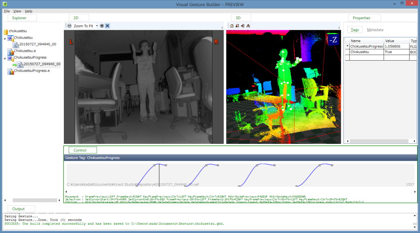The image size is (420, 233).
Task: Click the Output panel scroll up arrow
Action: [415, 216]
